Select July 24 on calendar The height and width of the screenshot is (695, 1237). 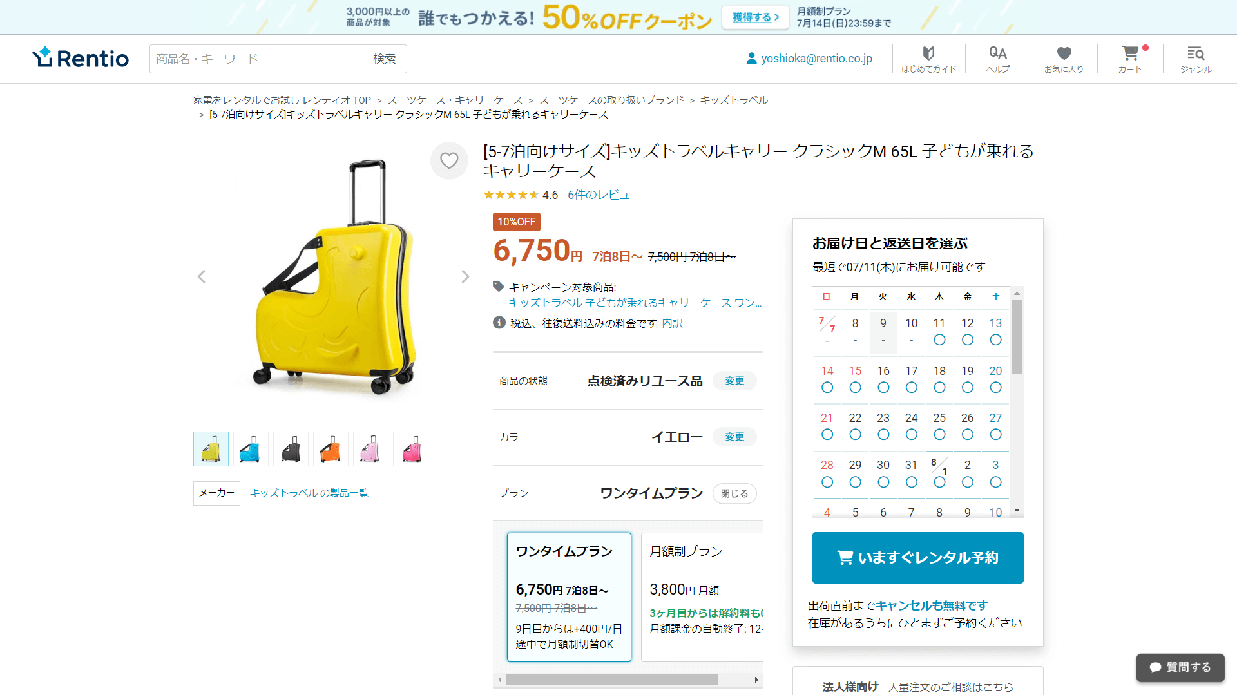click(911, 426)
